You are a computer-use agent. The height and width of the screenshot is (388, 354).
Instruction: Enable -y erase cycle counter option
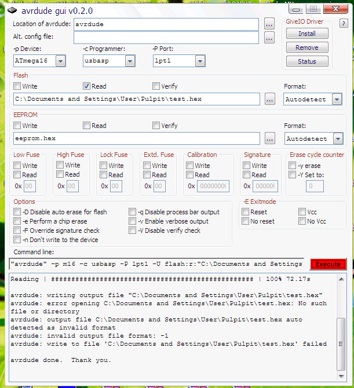coord(293,165)
